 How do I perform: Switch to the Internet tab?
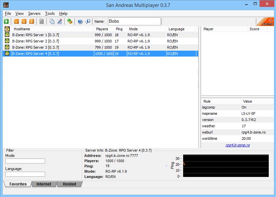tap(44, 184)
